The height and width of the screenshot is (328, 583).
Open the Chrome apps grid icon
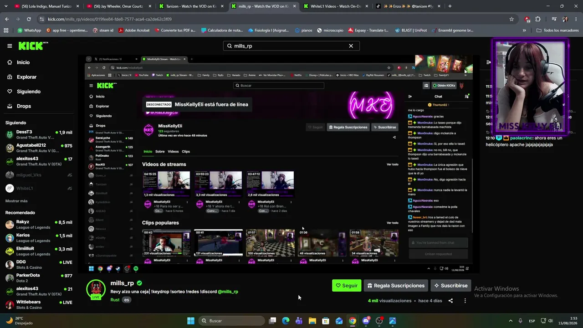pos(6,31)
